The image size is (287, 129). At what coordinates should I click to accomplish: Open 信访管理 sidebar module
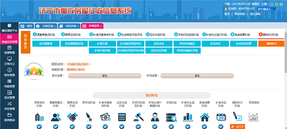[9, 95]
